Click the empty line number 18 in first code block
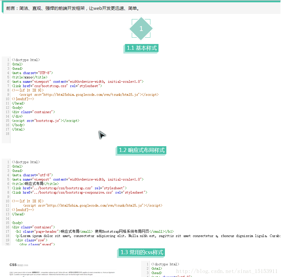Viewport: 281px width, 277px height. 7,134
